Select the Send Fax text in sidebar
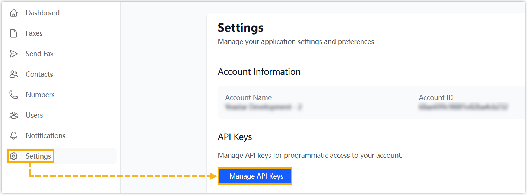Screen dimensions: 527x195 [39, 54]
